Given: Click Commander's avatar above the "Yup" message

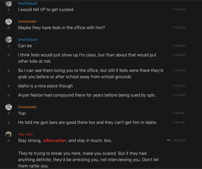Looking at the screenshot, I should click(x=9, y=107).
